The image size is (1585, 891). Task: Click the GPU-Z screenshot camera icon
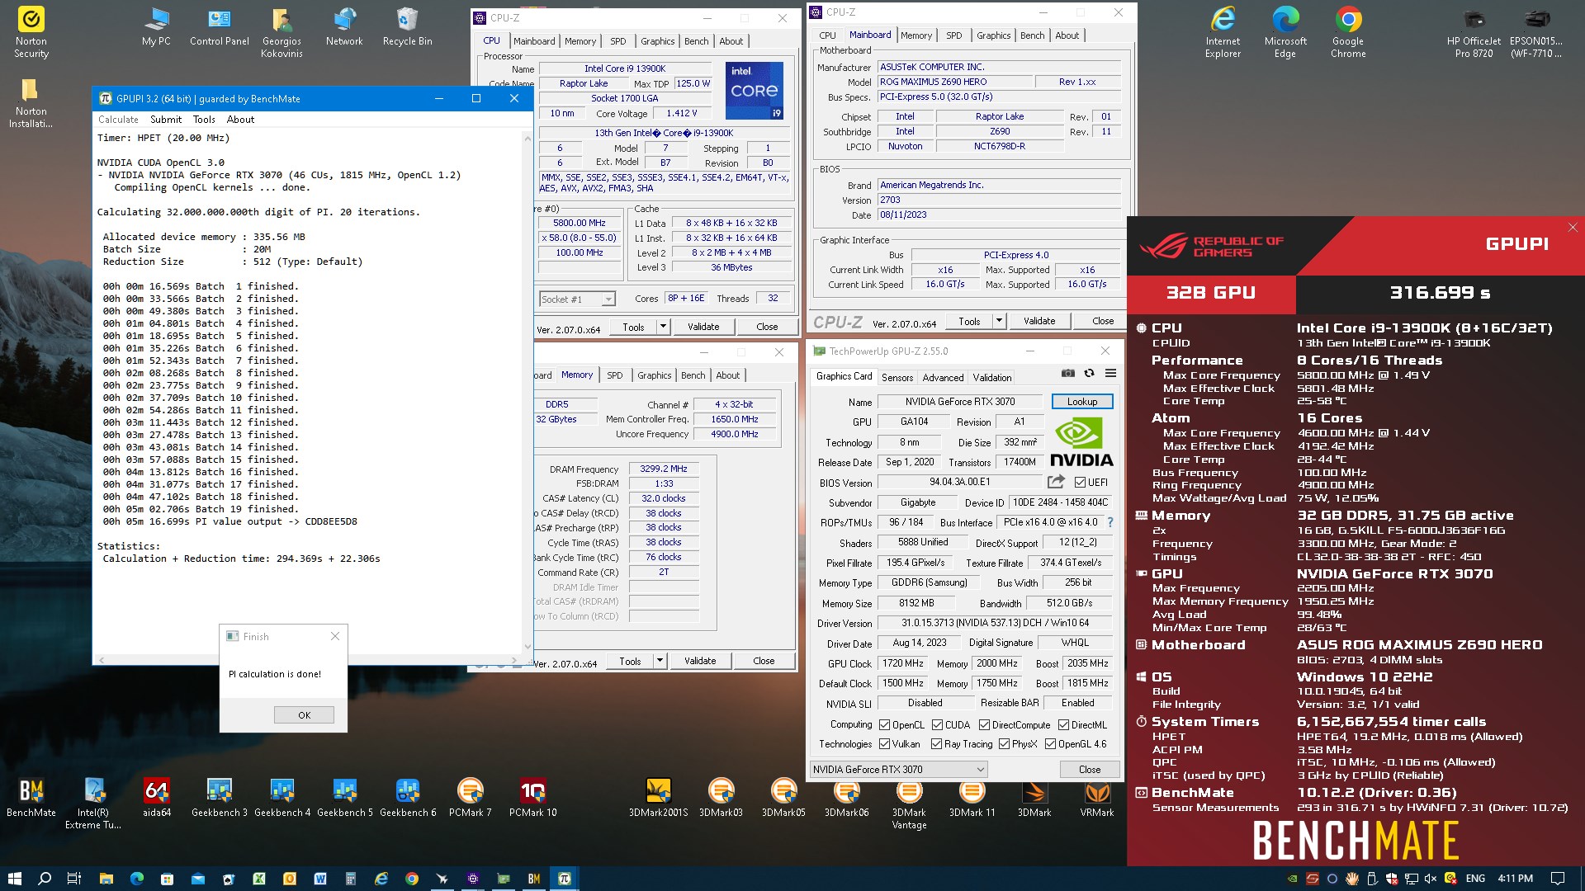[1068, 374]
